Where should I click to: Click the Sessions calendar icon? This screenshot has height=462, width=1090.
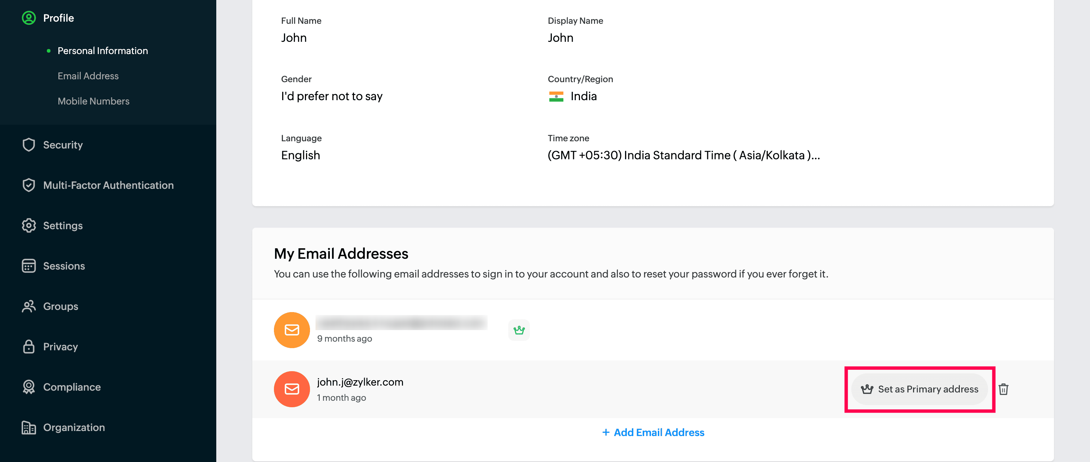click(29, 266)
